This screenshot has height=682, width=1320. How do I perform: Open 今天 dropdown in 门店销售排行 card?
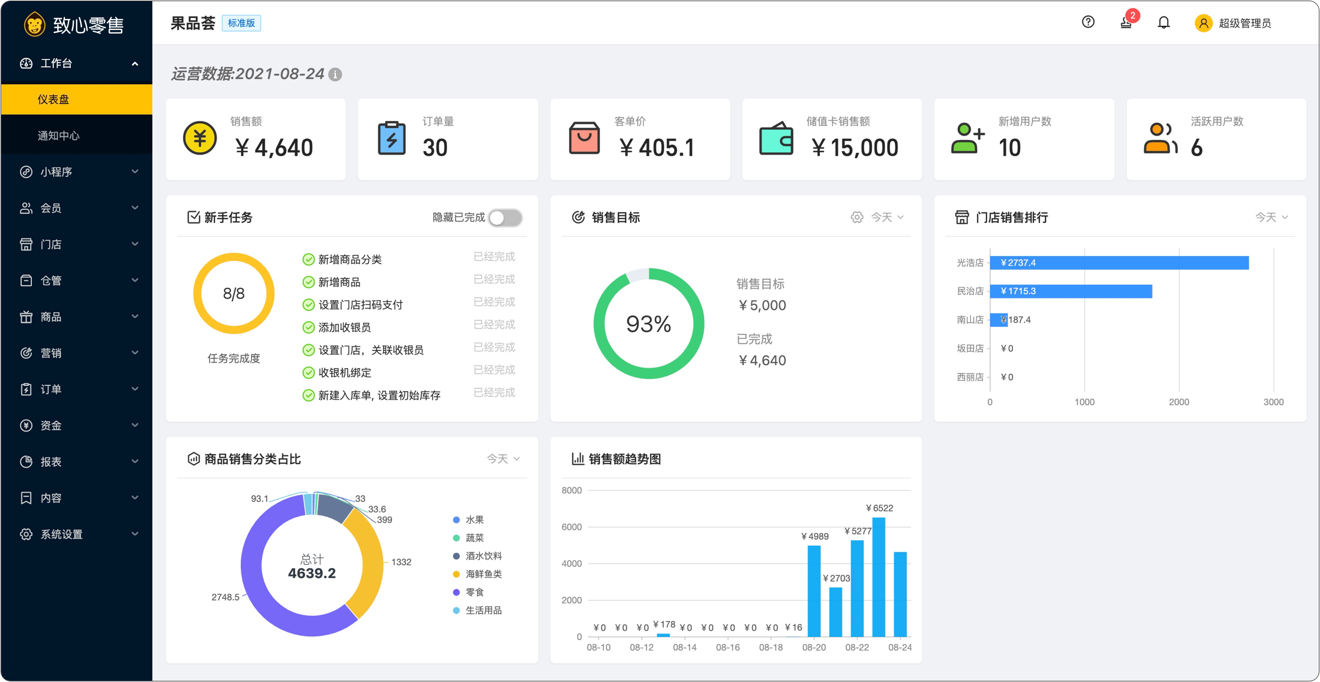(x=1272, y=217)
